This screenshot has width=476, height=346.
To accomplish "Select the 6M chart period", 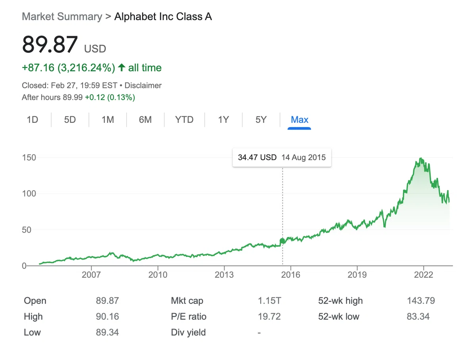I will tap(145, 120).
